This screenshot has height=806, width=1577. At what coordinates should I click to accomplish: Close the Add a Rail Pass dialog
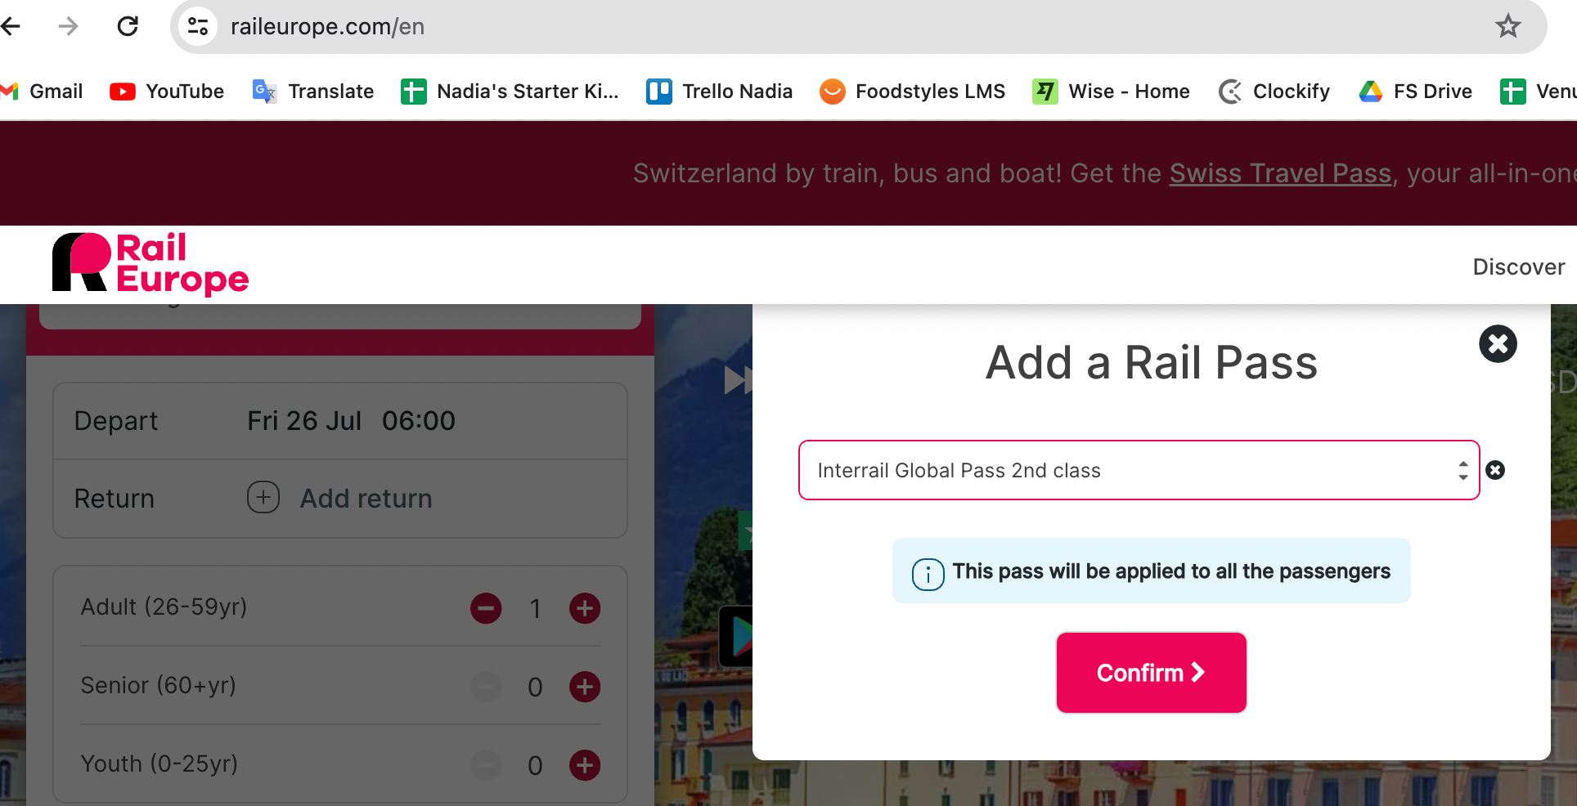pos(1498,343)
